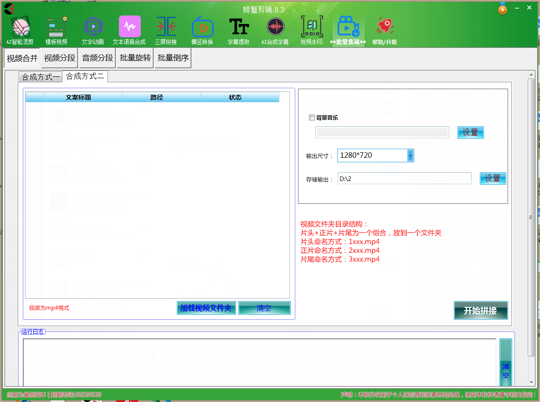Open the AI智能混剪 tool

(20, 29)
